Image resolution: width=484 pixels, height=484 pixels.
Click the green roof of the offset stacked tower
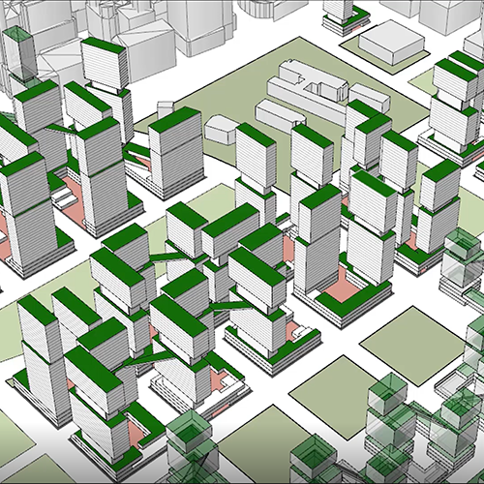(104, 45)
